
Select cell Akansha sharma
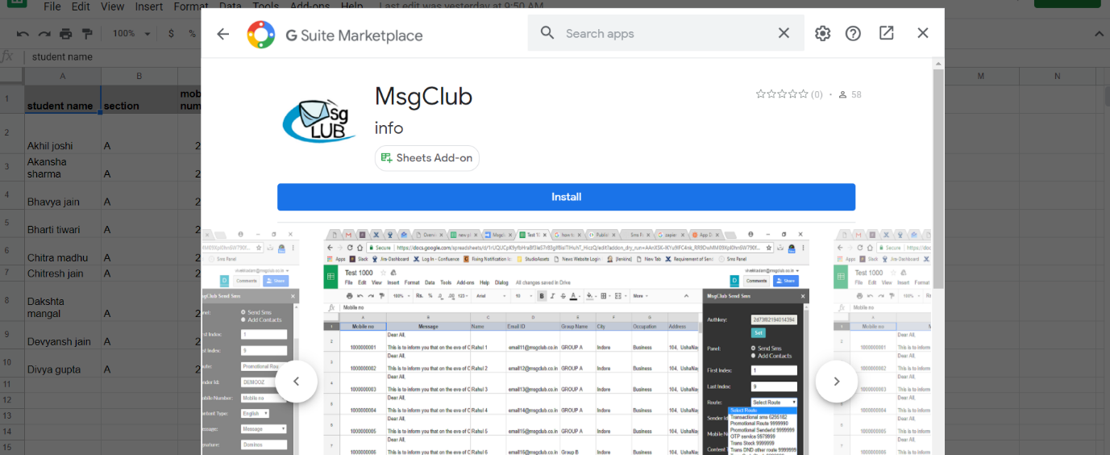pyautogui.click(x=63, y=168)
